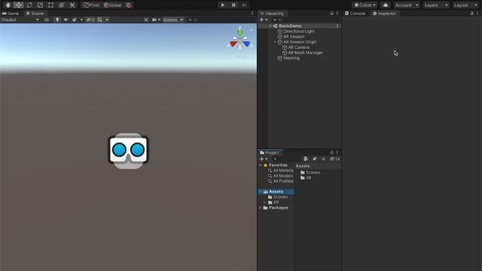482x271 pixels.
Task: Toggle 2D view mode
Action: (47, 20)
